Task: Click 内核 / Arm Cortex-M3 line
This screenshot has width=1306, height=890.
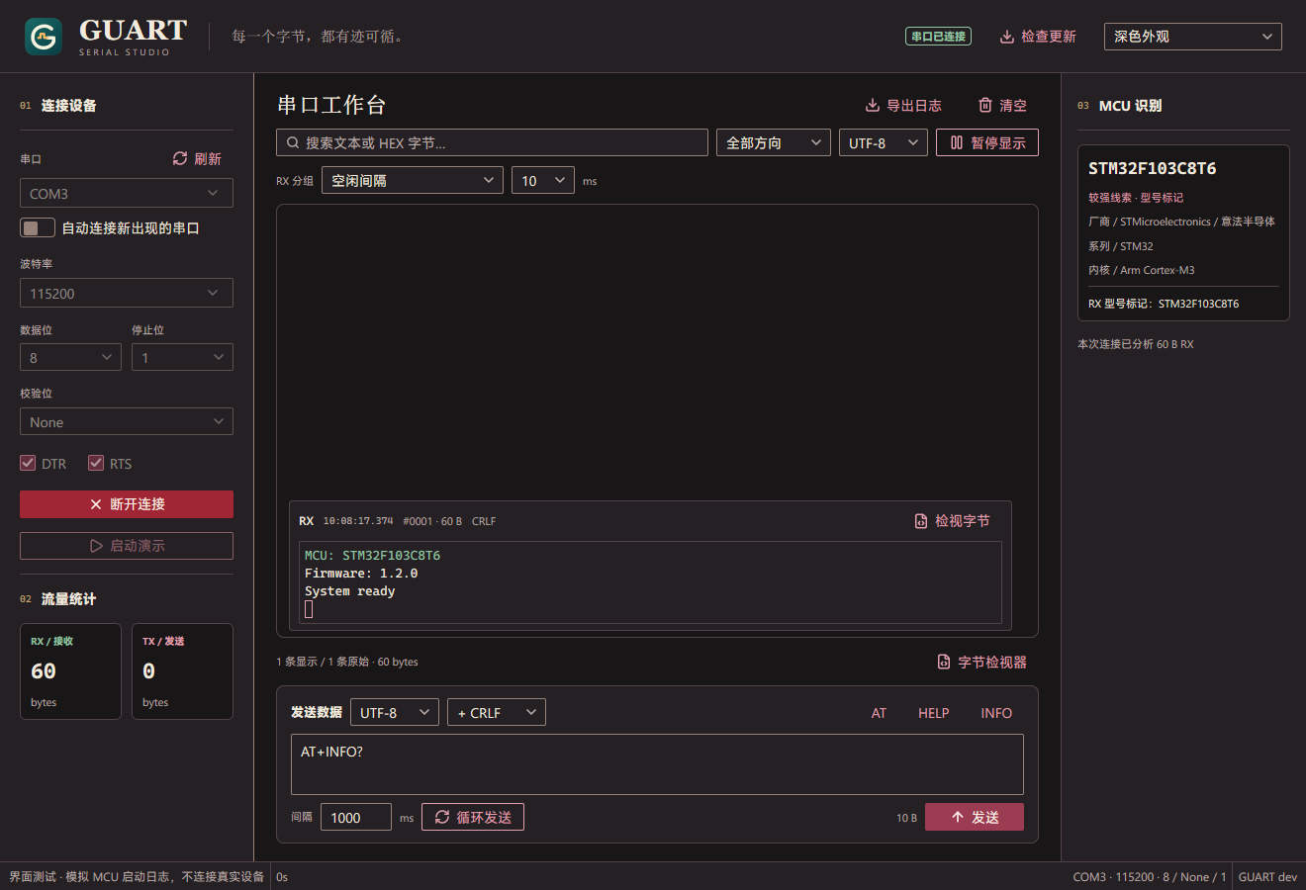Action: point(1141,270)
